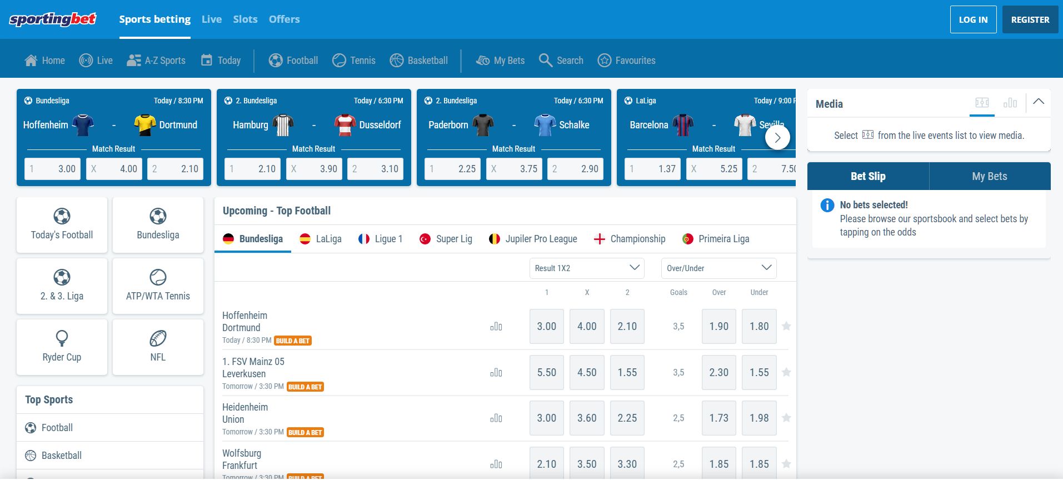Switch Media panel to stats chart icon
1063x480 pixels.
tap(1010, 103)
